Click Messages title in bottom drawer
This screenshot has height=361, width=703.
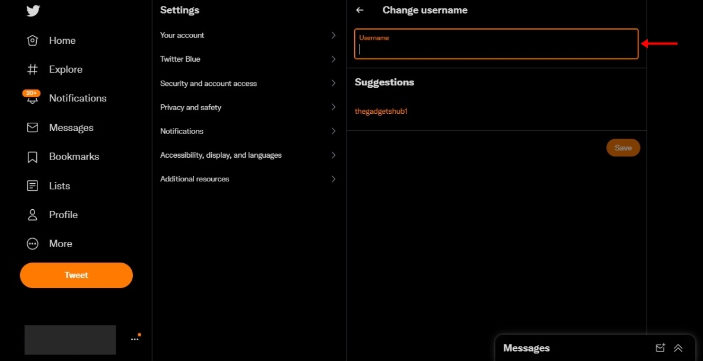[526, 348]
